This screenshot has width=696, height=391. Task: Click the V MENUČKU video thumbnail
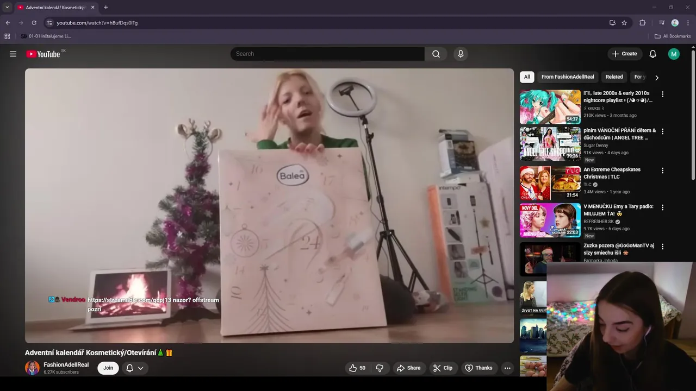click(x=550, y=220)
